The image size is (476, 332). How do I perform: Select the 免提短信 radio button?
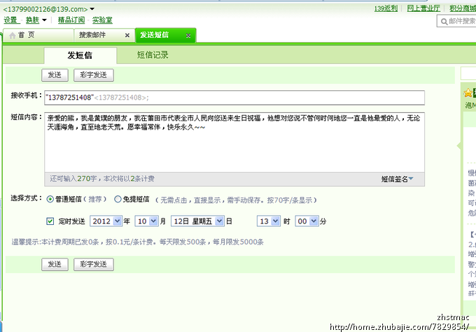(118, 199)
